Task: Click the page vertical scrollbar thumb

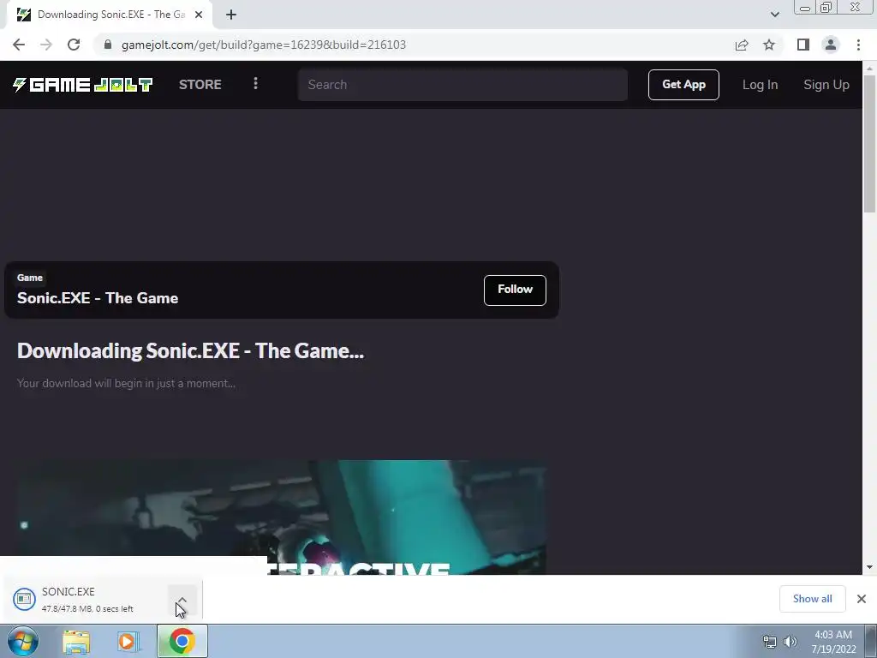Action: 869,143
